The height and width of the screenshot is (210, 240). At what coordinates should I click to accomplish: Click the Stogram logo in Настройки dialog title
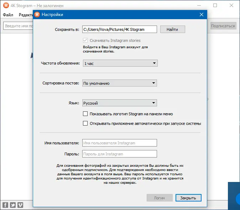(37, 15)
